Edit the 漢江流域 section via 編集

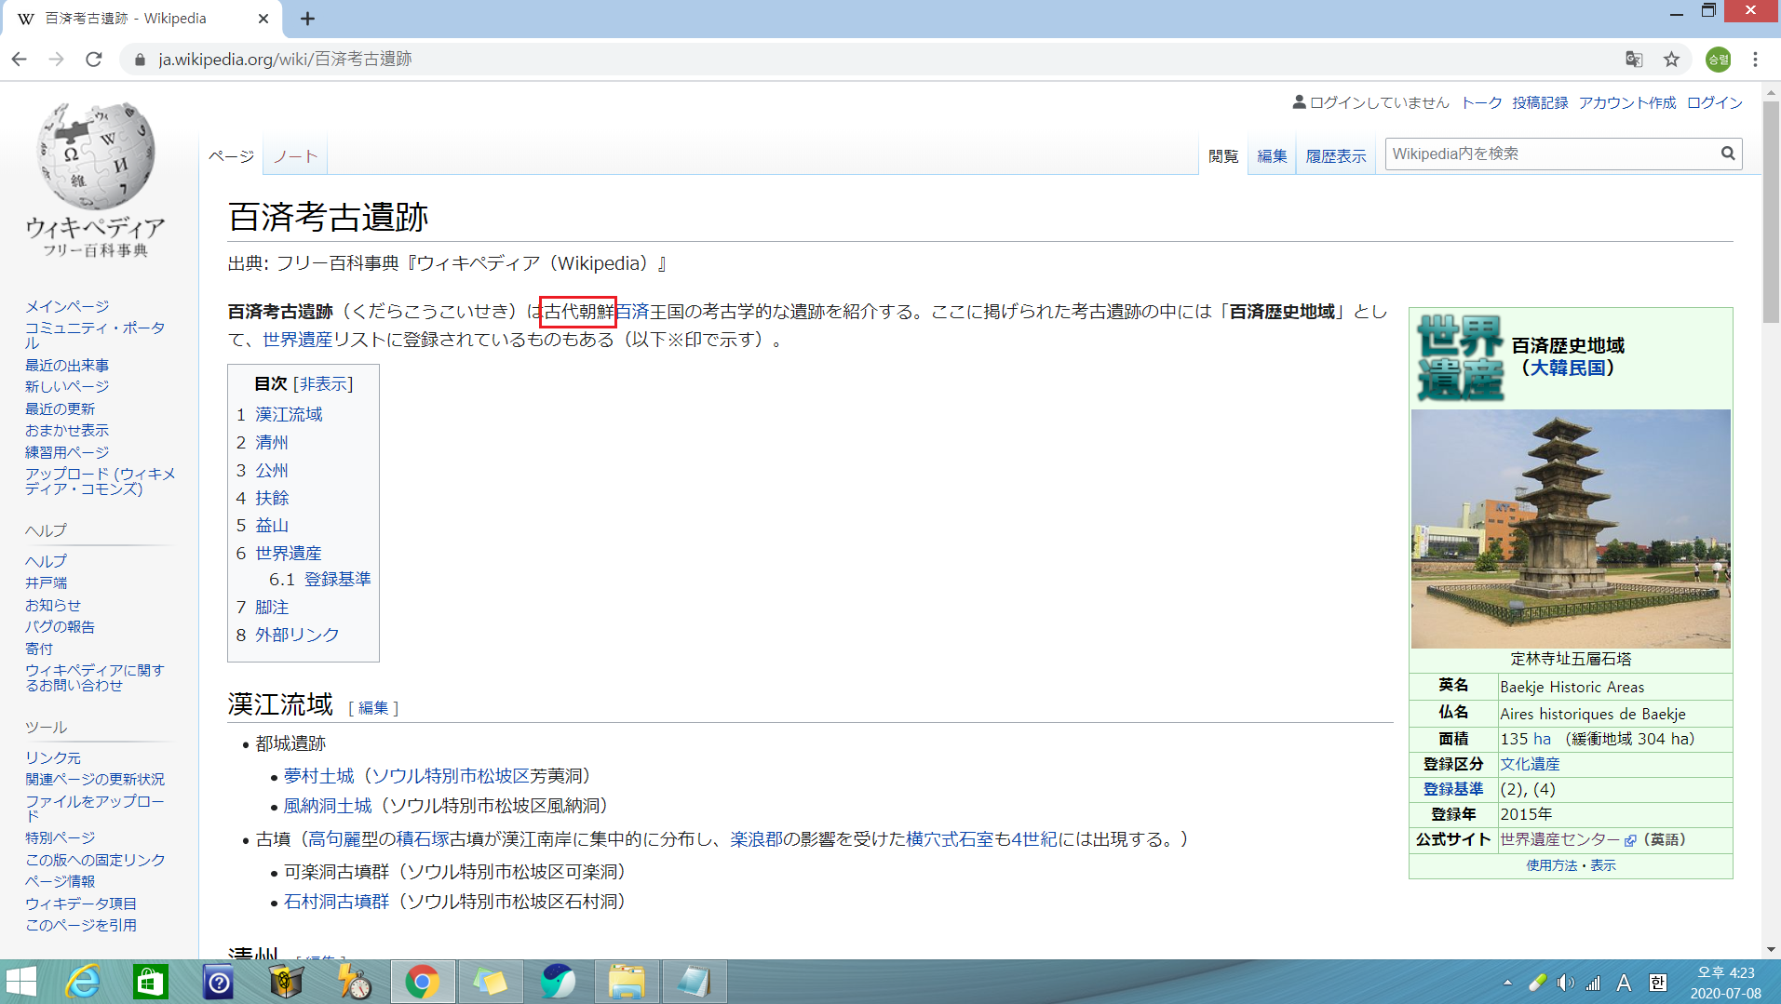[x=373, y=708]
